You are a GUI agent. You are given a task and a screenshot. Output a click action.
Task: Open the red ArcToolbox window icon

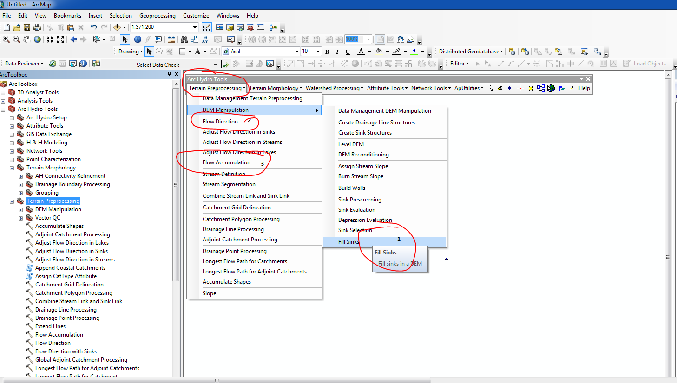point(250,27)
